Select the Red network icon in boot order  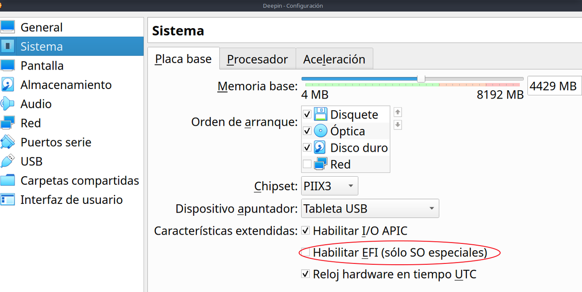(321, 164)
